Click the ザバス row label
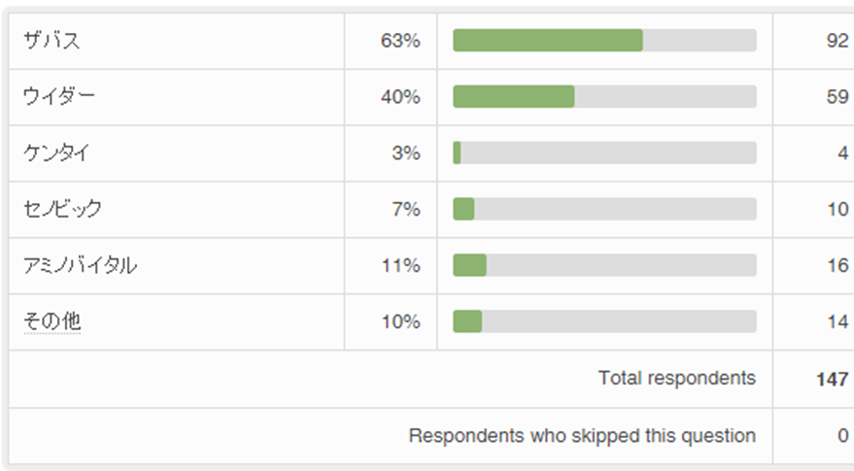Screen dimensions: 854x471 click(x=51, y=41)
